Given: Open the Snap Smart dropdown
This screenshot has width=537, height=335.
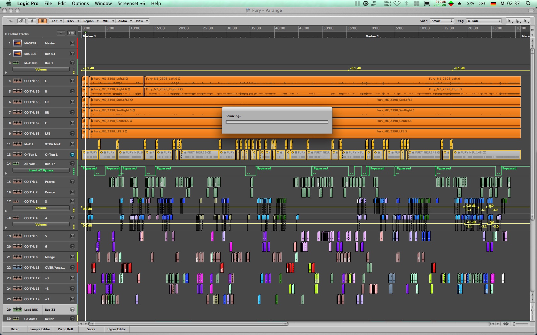Looking at the screenshot, I should pyautogui.click(x=442, y=21).
